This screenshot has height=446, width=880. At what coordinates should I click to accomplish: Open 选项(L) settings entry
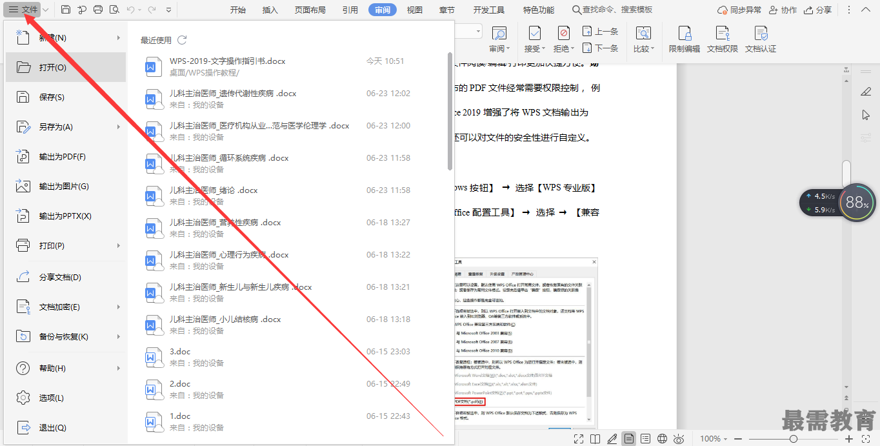tap(65, 398)
